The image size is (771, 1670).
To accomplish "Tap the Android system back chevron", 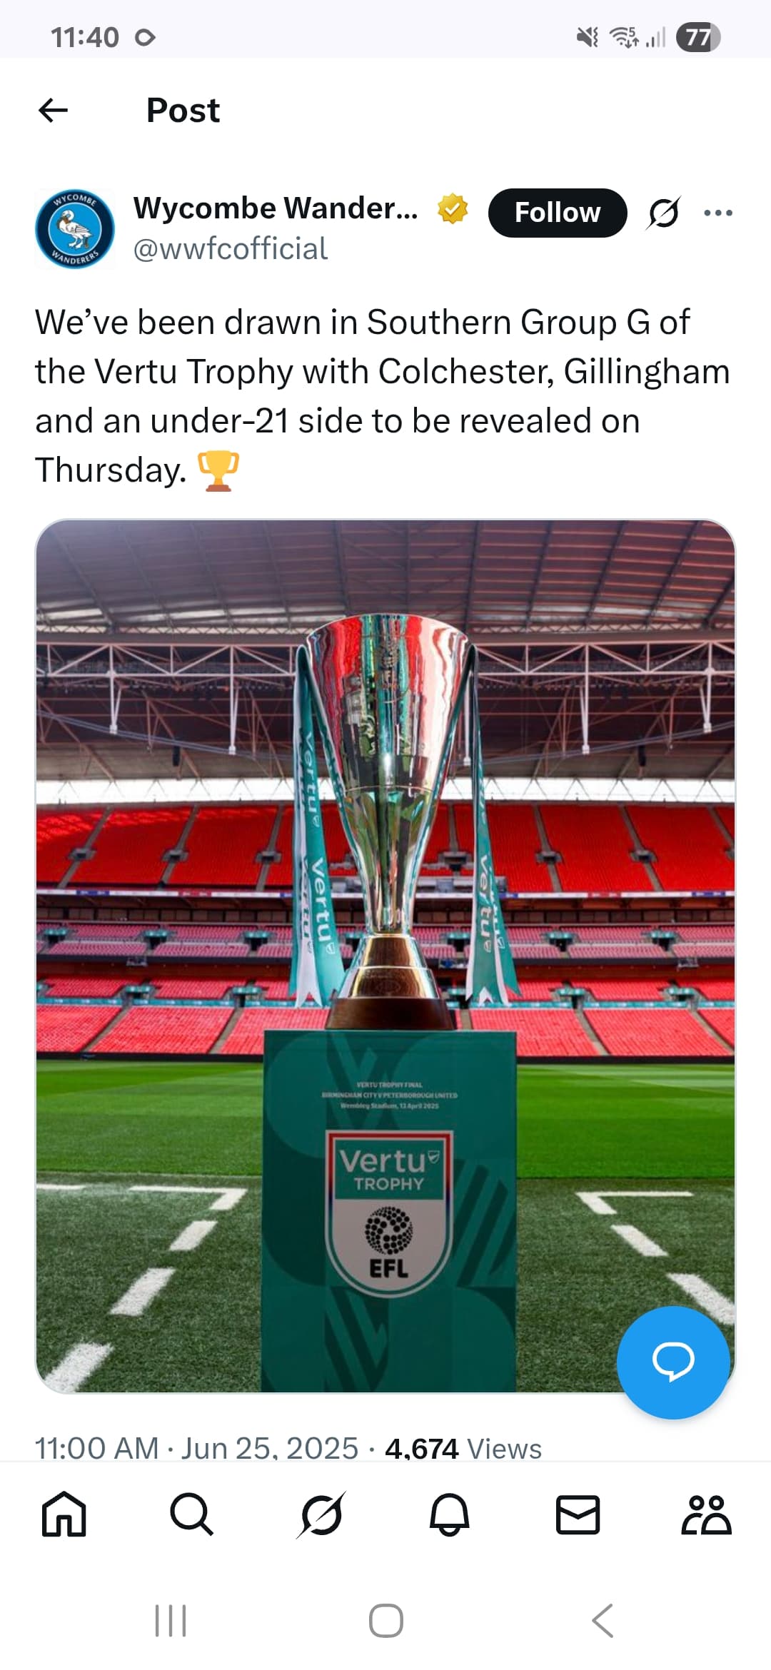I will tap(603, 1621).
